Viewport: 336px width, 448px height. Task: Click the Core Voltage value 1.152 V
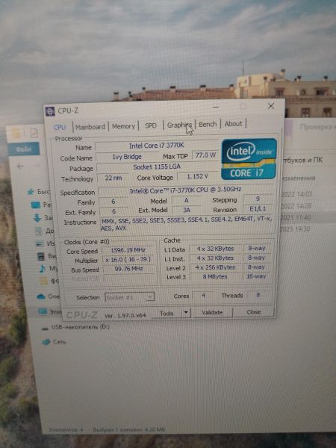(x=197, y=176)
